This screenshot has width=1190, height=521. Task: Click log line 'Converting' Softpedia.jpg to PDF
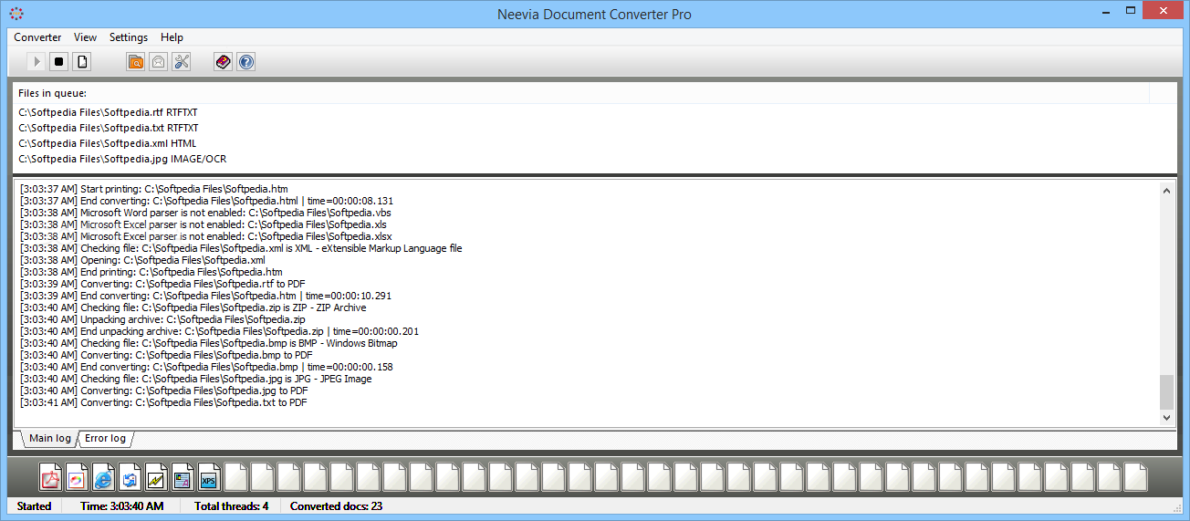pos(164,391)
